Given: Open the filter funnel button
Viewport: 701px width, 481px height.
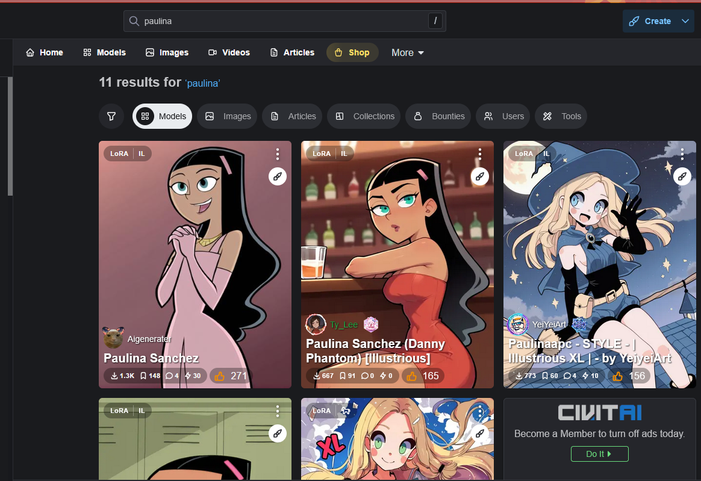Looking at the screenshot, I should [111, 116].
